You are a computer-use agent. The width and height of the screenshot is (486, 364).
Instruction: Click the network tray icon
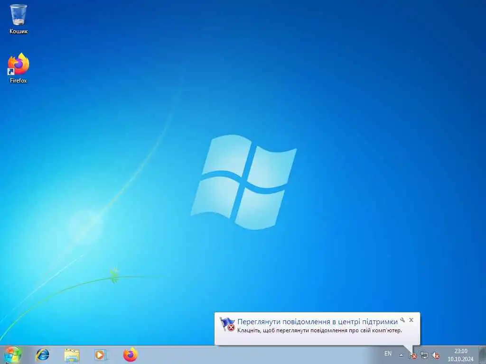click(424, 355)
